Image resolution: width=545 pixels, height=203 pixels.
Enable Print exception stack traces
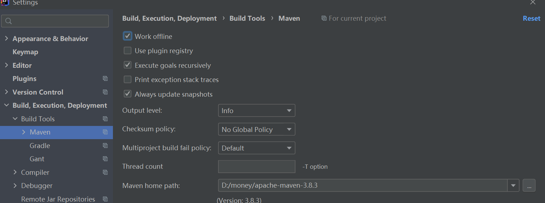(x=128, y=80)
